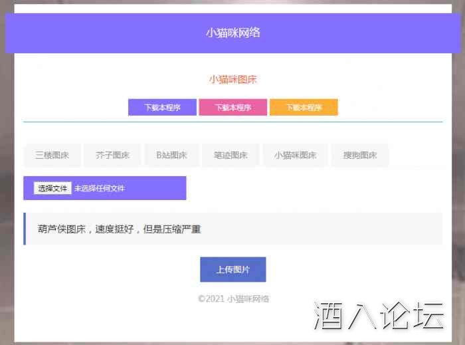This screenshot has height=345, width=465.
Task: Switch to the 小猫咪图床 tab
Action: (x=295, y=156)
